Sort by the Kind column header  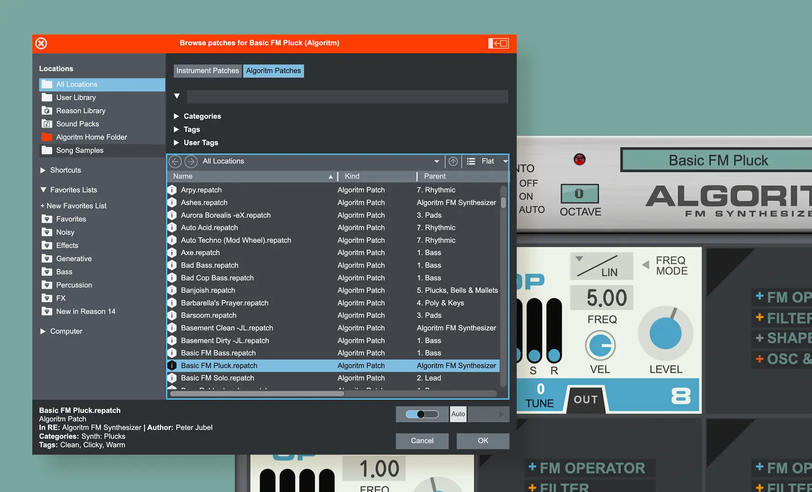pyautogui.click(x=376, y=176)
